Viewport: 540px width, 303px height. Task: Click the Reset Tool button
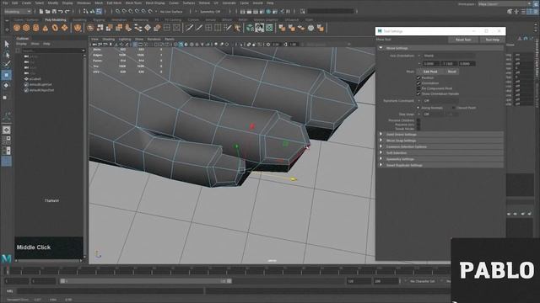pyautogui.click(x=463, y=40)
